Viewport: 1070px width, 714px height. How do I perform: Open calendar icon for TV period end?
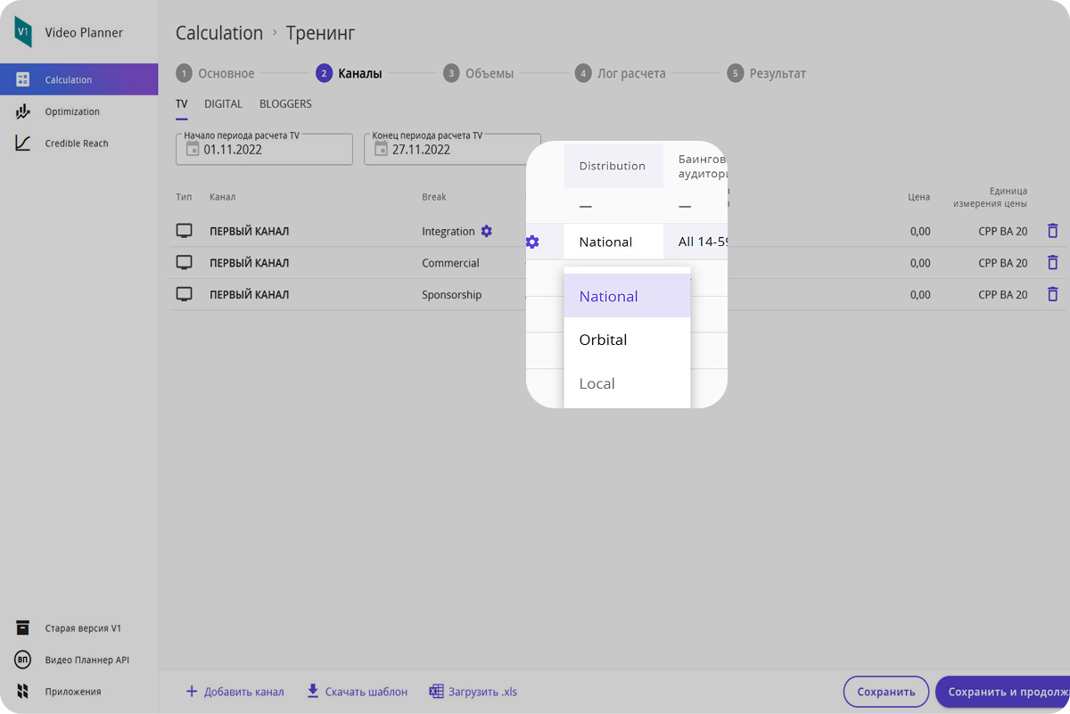[x=381, y=149]
